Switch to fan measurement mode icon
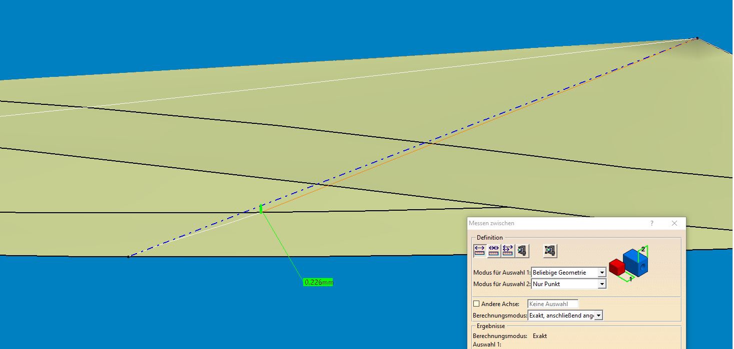734x349 pixels. [508, 250]
